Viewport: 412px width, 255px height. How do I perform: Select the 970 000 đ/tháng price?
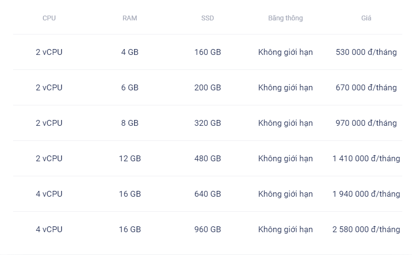click(x=366, y=123)
